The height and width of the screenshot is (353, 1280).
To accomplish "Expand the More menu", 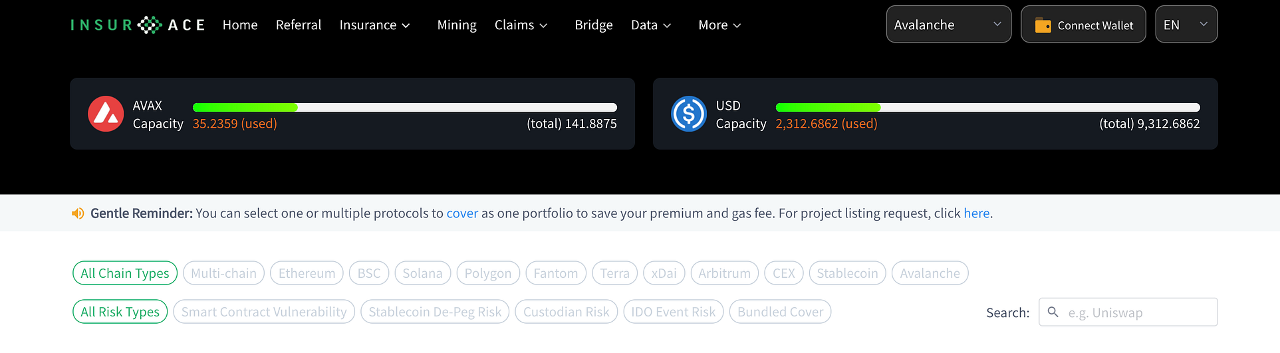I will [719, 25].
